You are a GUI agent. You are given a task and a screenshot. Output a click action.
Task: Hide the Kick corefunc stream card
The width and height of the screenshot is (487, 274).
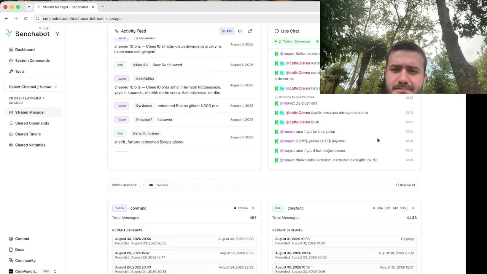413,208
